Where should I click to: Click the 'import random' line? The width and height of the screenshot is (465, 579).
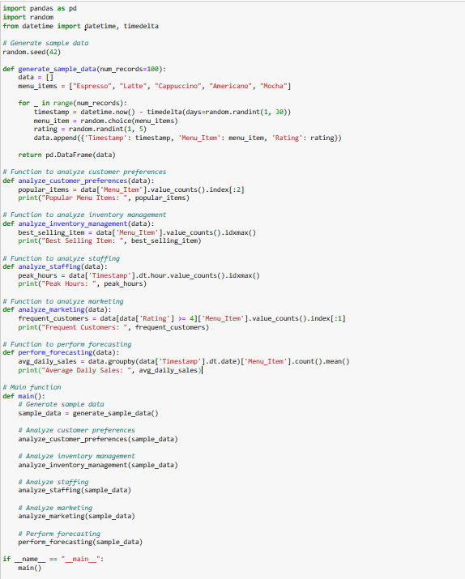(x=28, y=17)
